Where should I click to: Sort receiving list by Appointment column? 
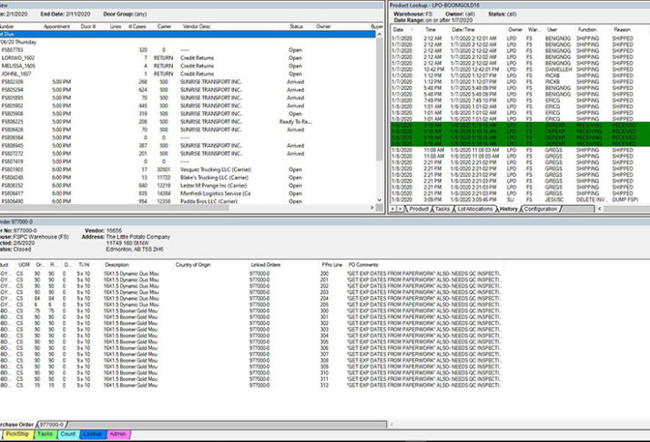(x=56, y=26)
